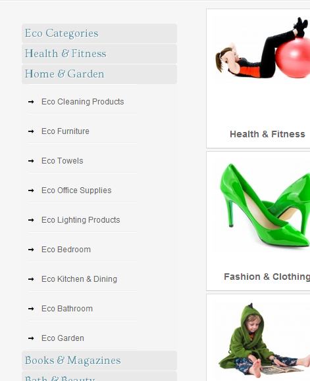Open the Eco Bathroom link

[67, 309]
